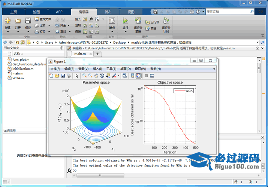Open File menu in Figure 1

pos(55,69)
